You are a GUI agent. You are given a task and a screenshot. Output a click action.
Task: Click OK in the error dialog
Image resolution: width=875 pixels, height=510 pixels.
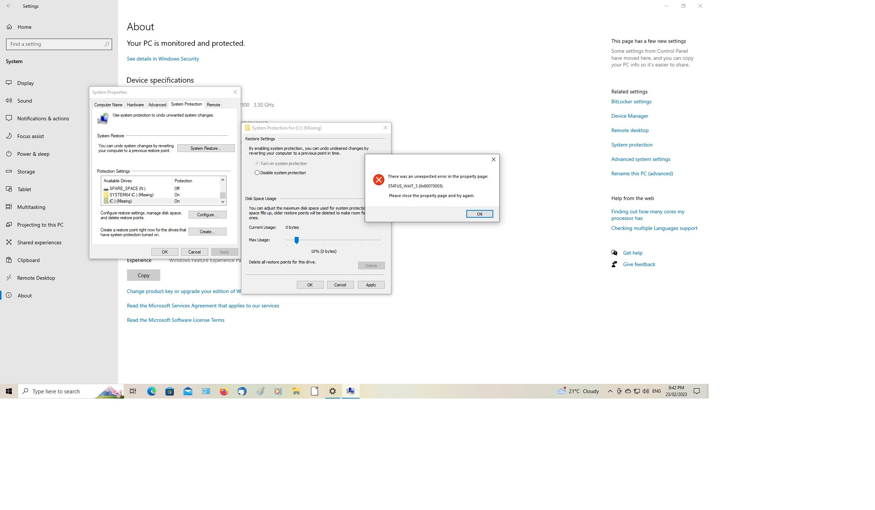click(479, 214)
